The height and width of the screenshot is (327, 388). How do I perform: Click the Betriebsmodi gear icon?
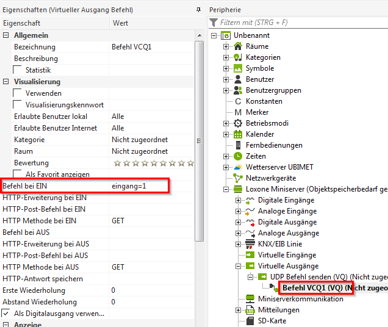238,123
